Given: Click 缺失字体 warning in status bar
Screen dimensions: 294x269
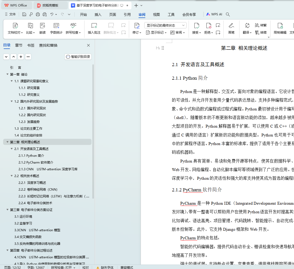Looking at the screenshot, I should [x=105, y=267].
